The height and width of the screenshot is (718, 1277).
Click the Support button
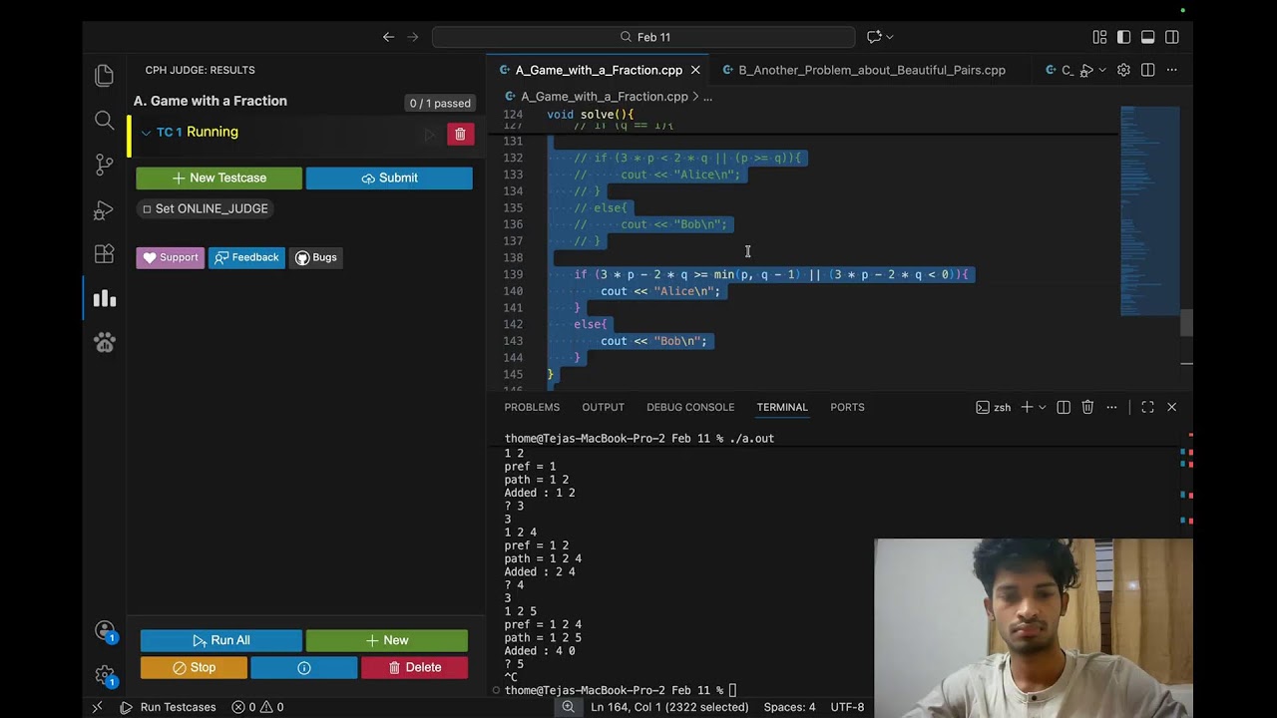[170, 257]
